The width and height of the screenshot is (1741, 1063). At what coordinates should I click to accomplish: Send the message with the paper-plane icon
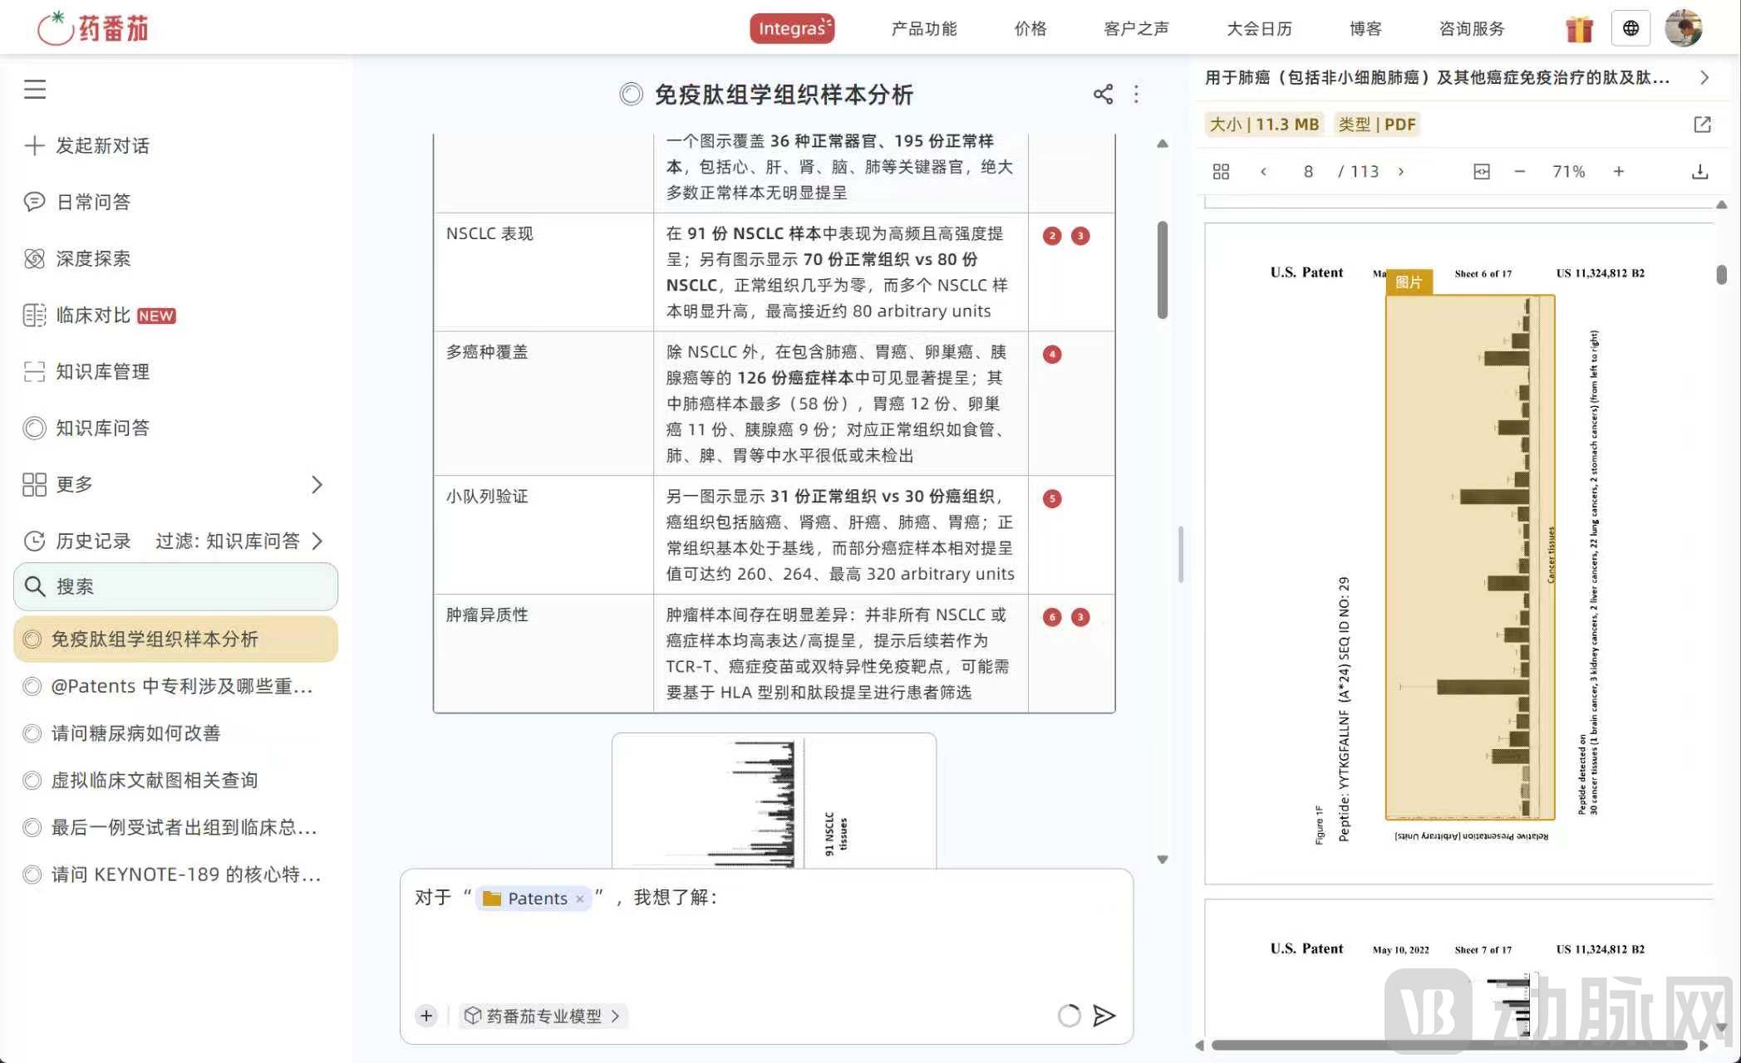[1104, 1016]
